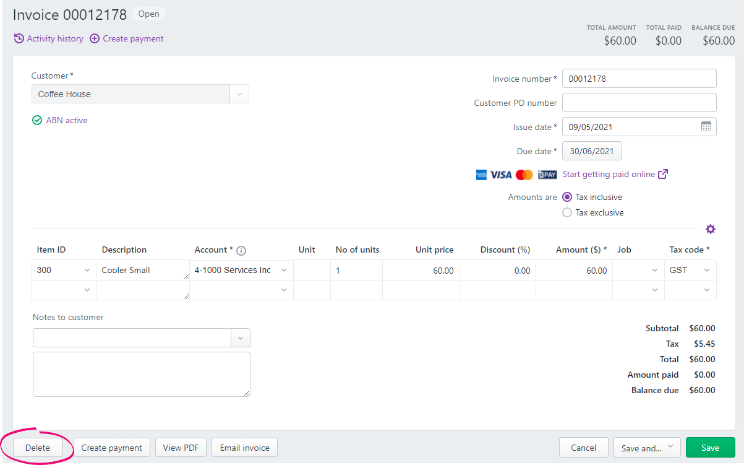Open the Save and... options menu
The image size is (744, 465).
pos(647,448)
